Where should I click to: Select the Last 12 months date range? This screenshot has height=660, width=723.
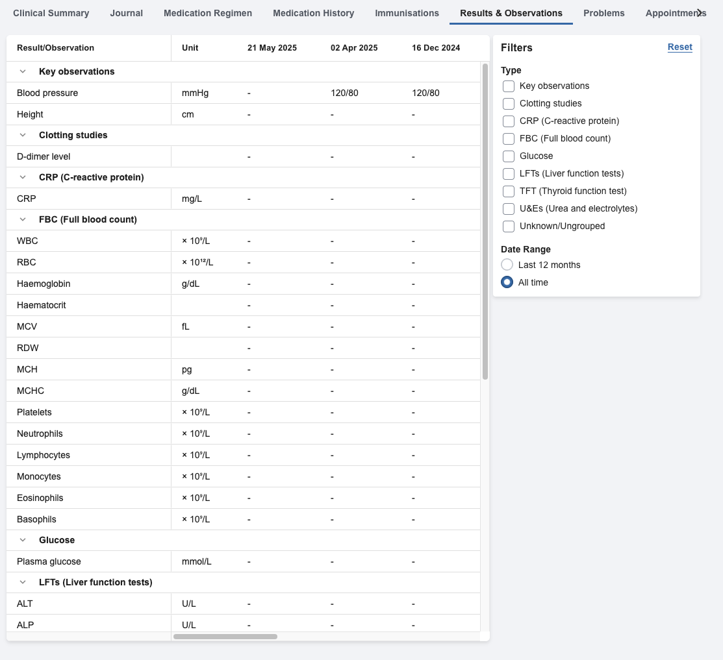[x=507, y=265]
